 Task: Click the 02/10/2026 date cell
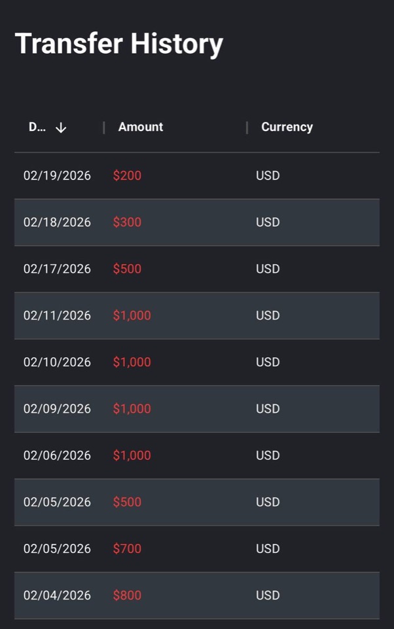coord(57,362)
